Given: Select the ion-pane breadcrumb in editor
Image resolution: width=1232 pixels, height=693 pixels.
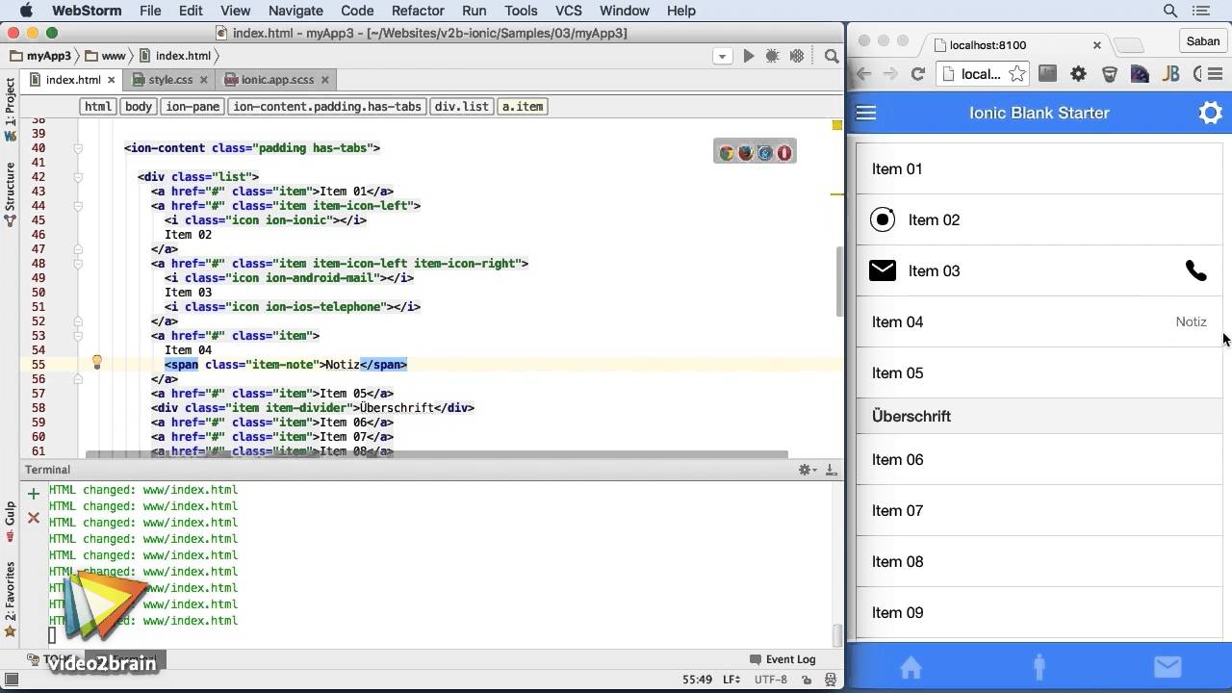Looking at the screenshot, I should 192,107.
